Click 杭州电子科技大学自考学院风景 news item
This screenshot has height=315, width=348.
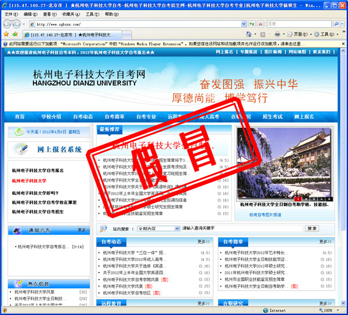point(131,280)
